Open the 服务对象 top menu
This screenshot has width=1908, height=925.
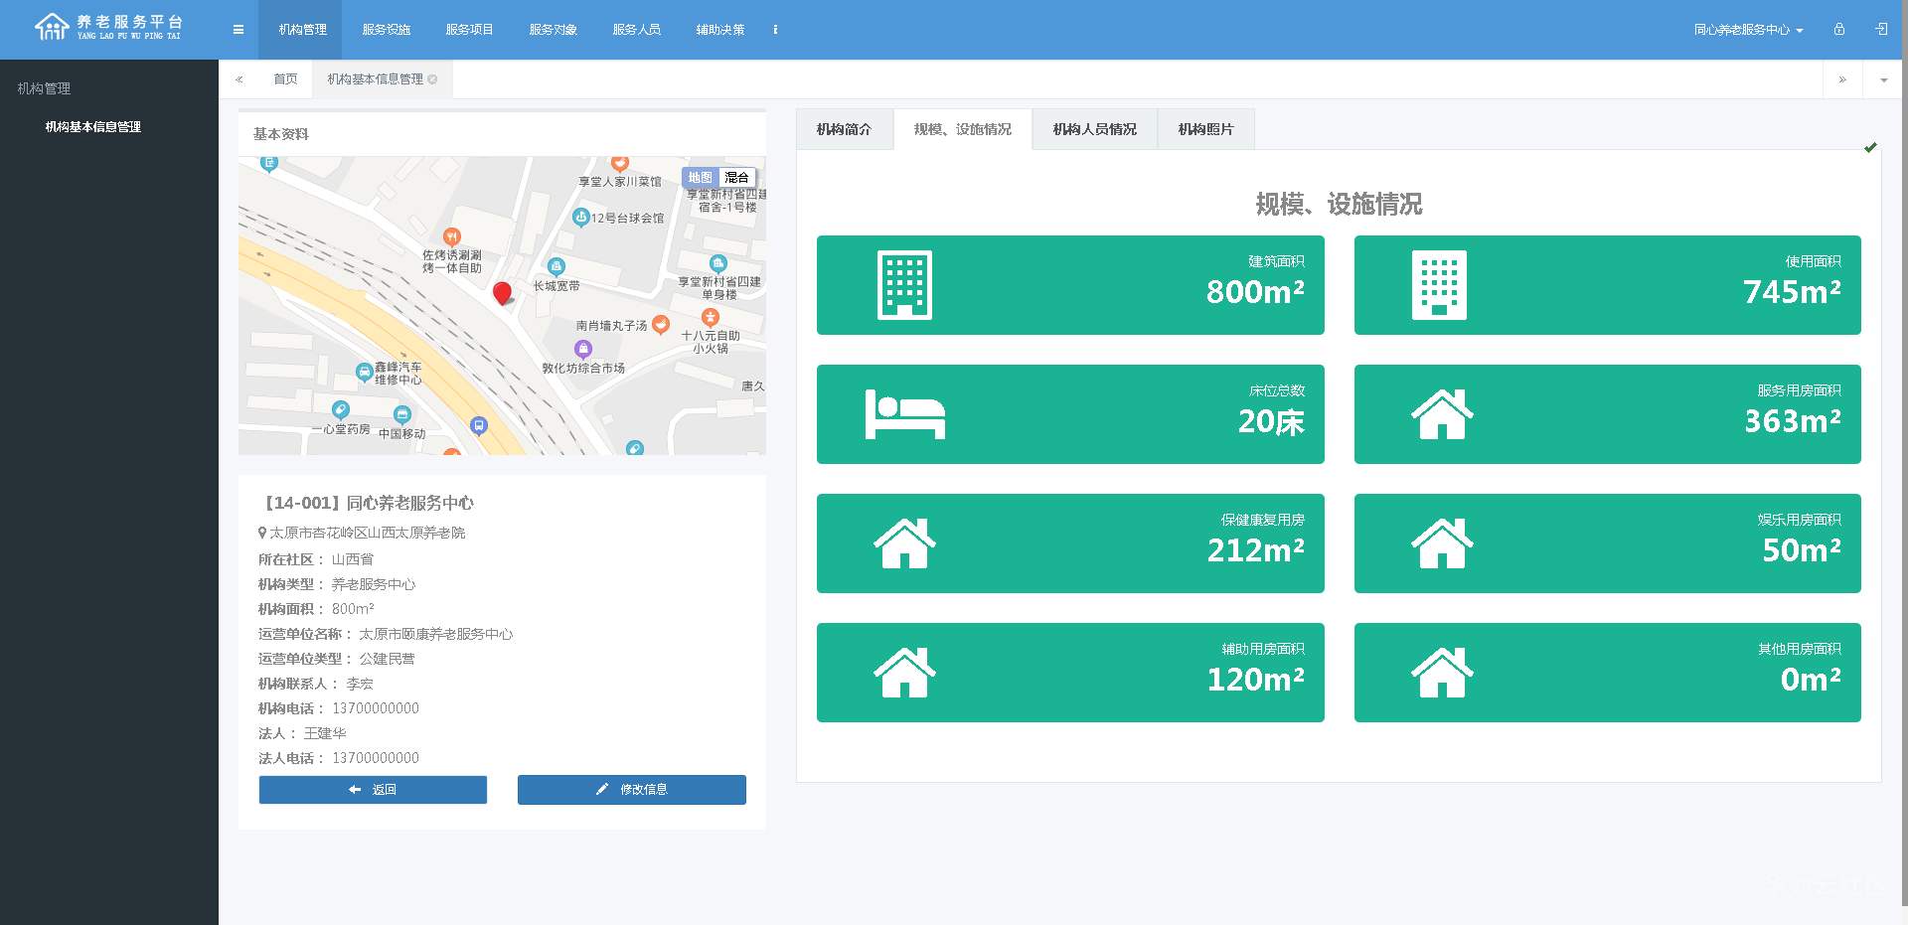[x=554, y=30]
